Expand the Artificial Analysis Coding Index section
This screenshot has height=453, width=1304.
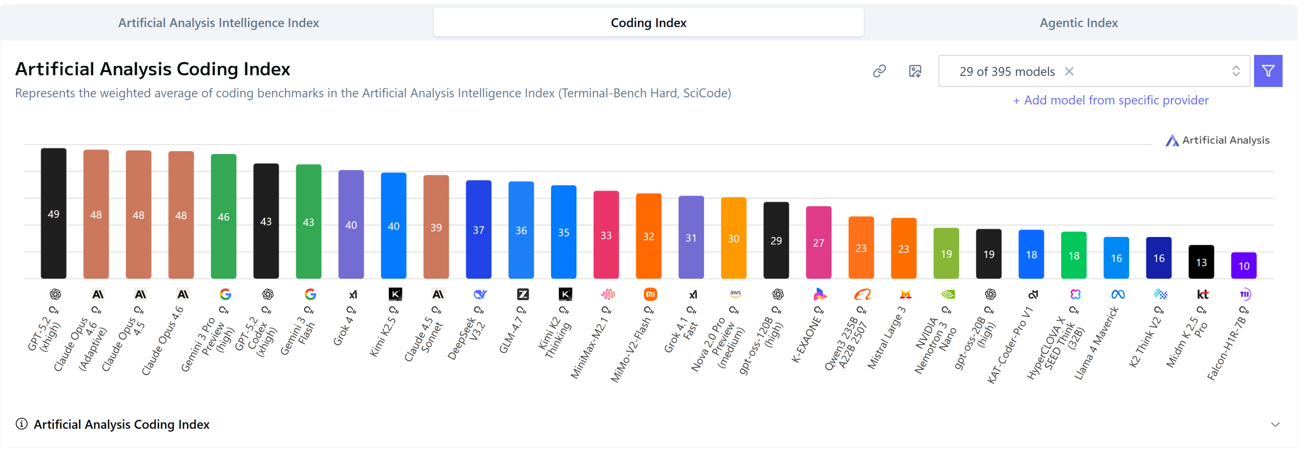(x=1275, y=424)
